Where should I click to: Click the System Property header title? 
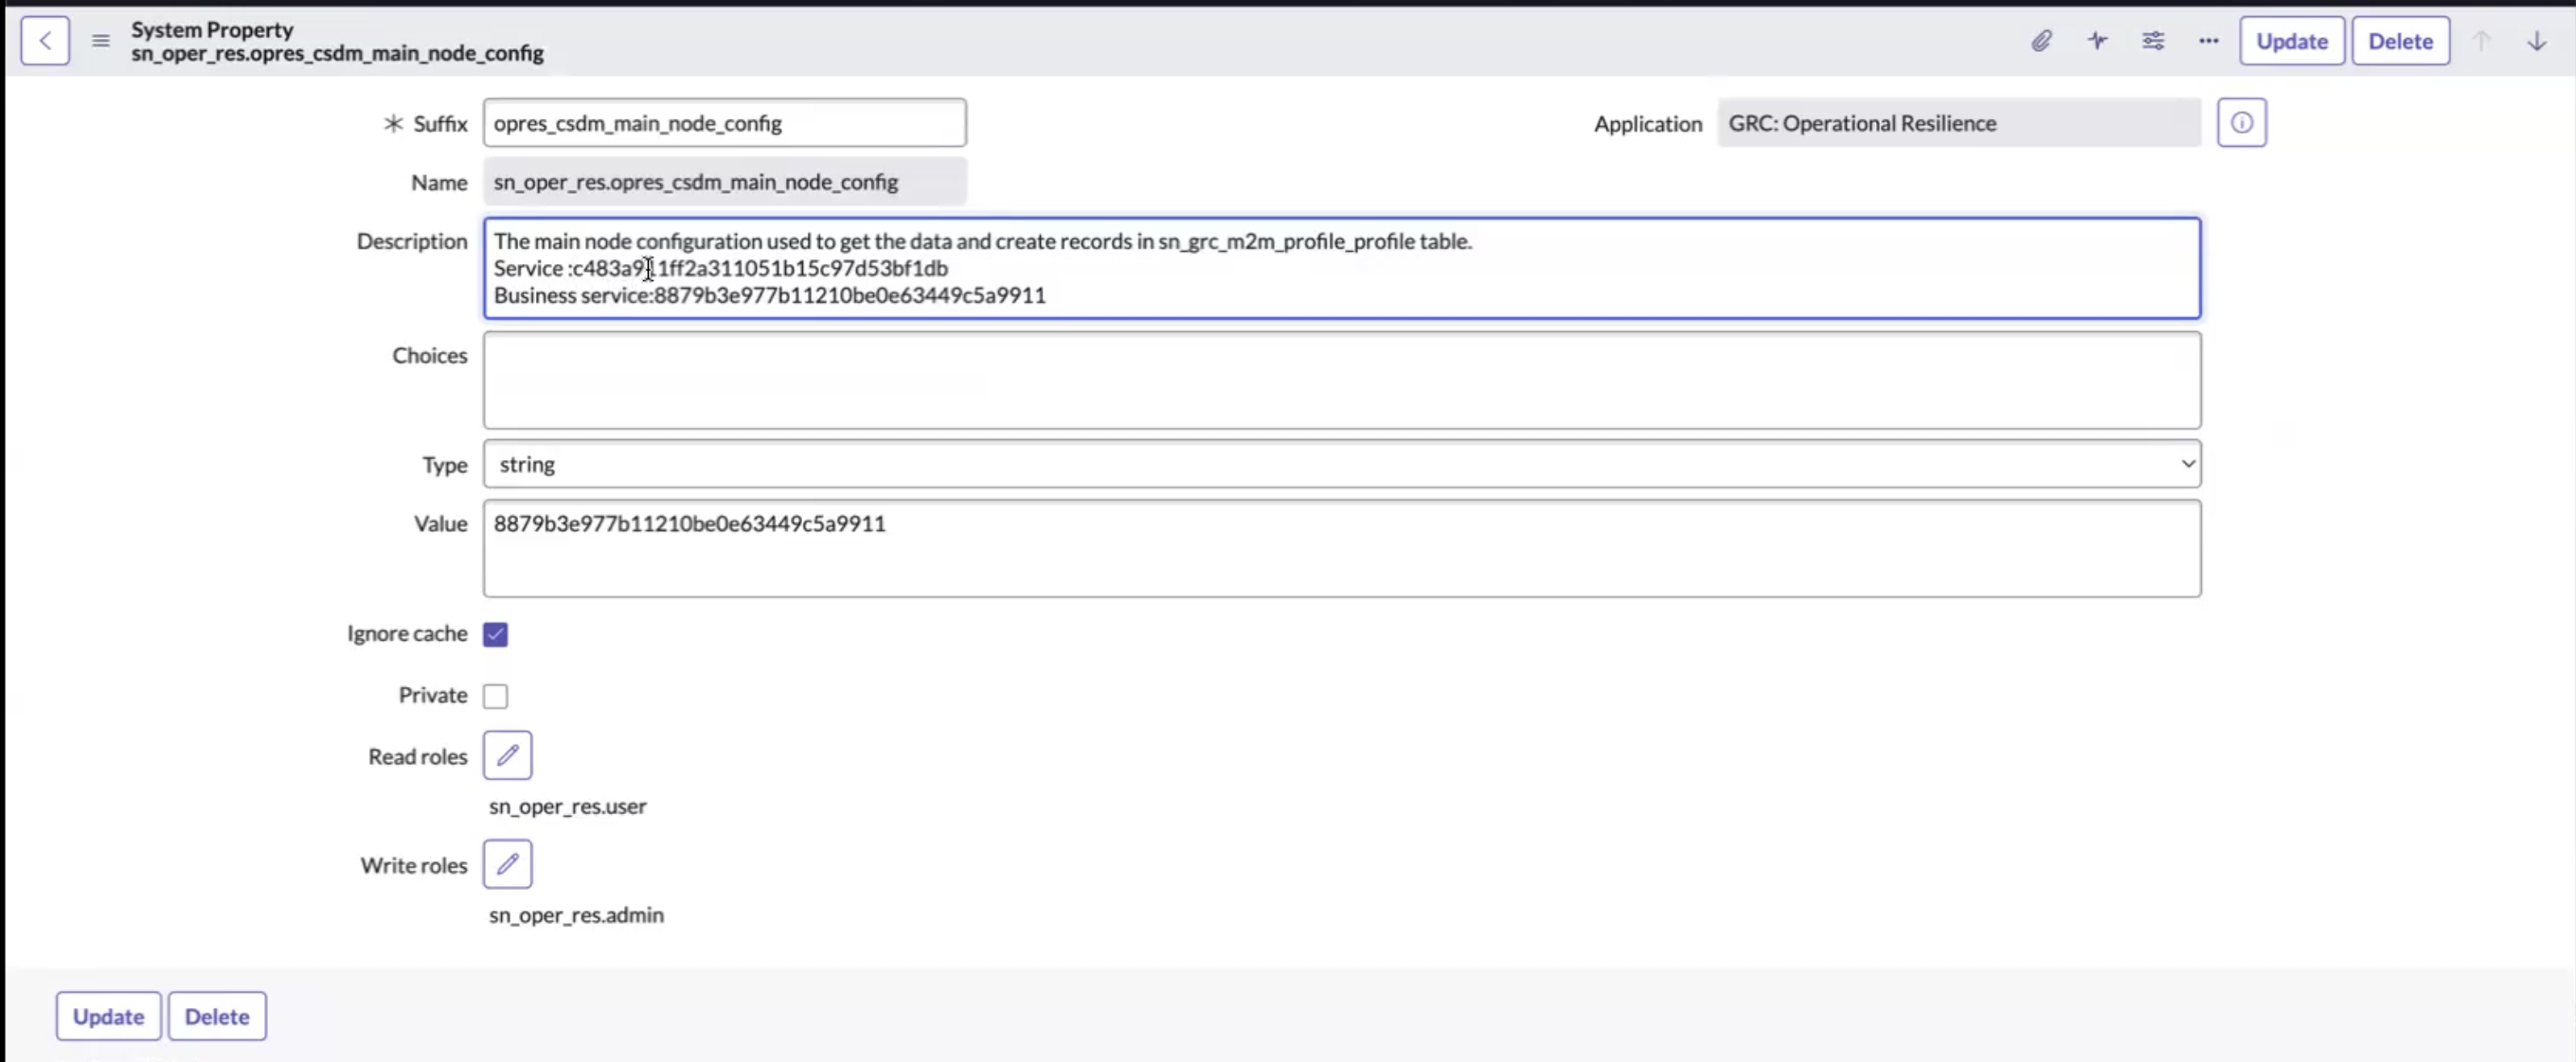coord(212,29)
